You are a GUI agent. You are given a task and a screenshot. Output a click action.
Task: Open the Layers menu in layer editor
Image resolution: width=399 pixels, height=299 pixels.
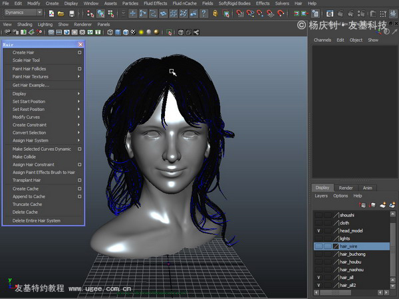[321, 196]
